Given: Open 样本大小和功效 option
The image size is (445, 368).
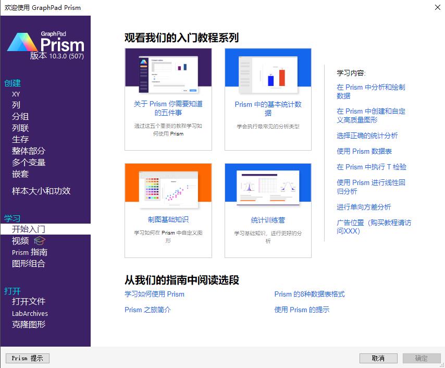Looking at the screenshot, I should click(x=41, y=191).
